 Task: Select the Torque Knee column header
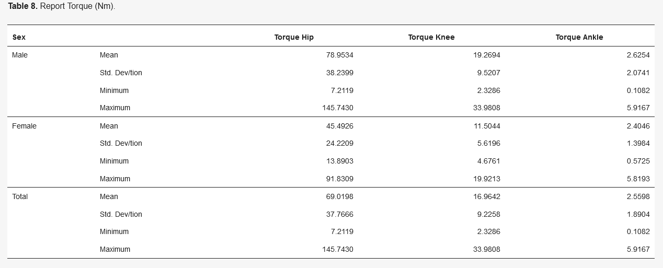click(x=431, y=37)
